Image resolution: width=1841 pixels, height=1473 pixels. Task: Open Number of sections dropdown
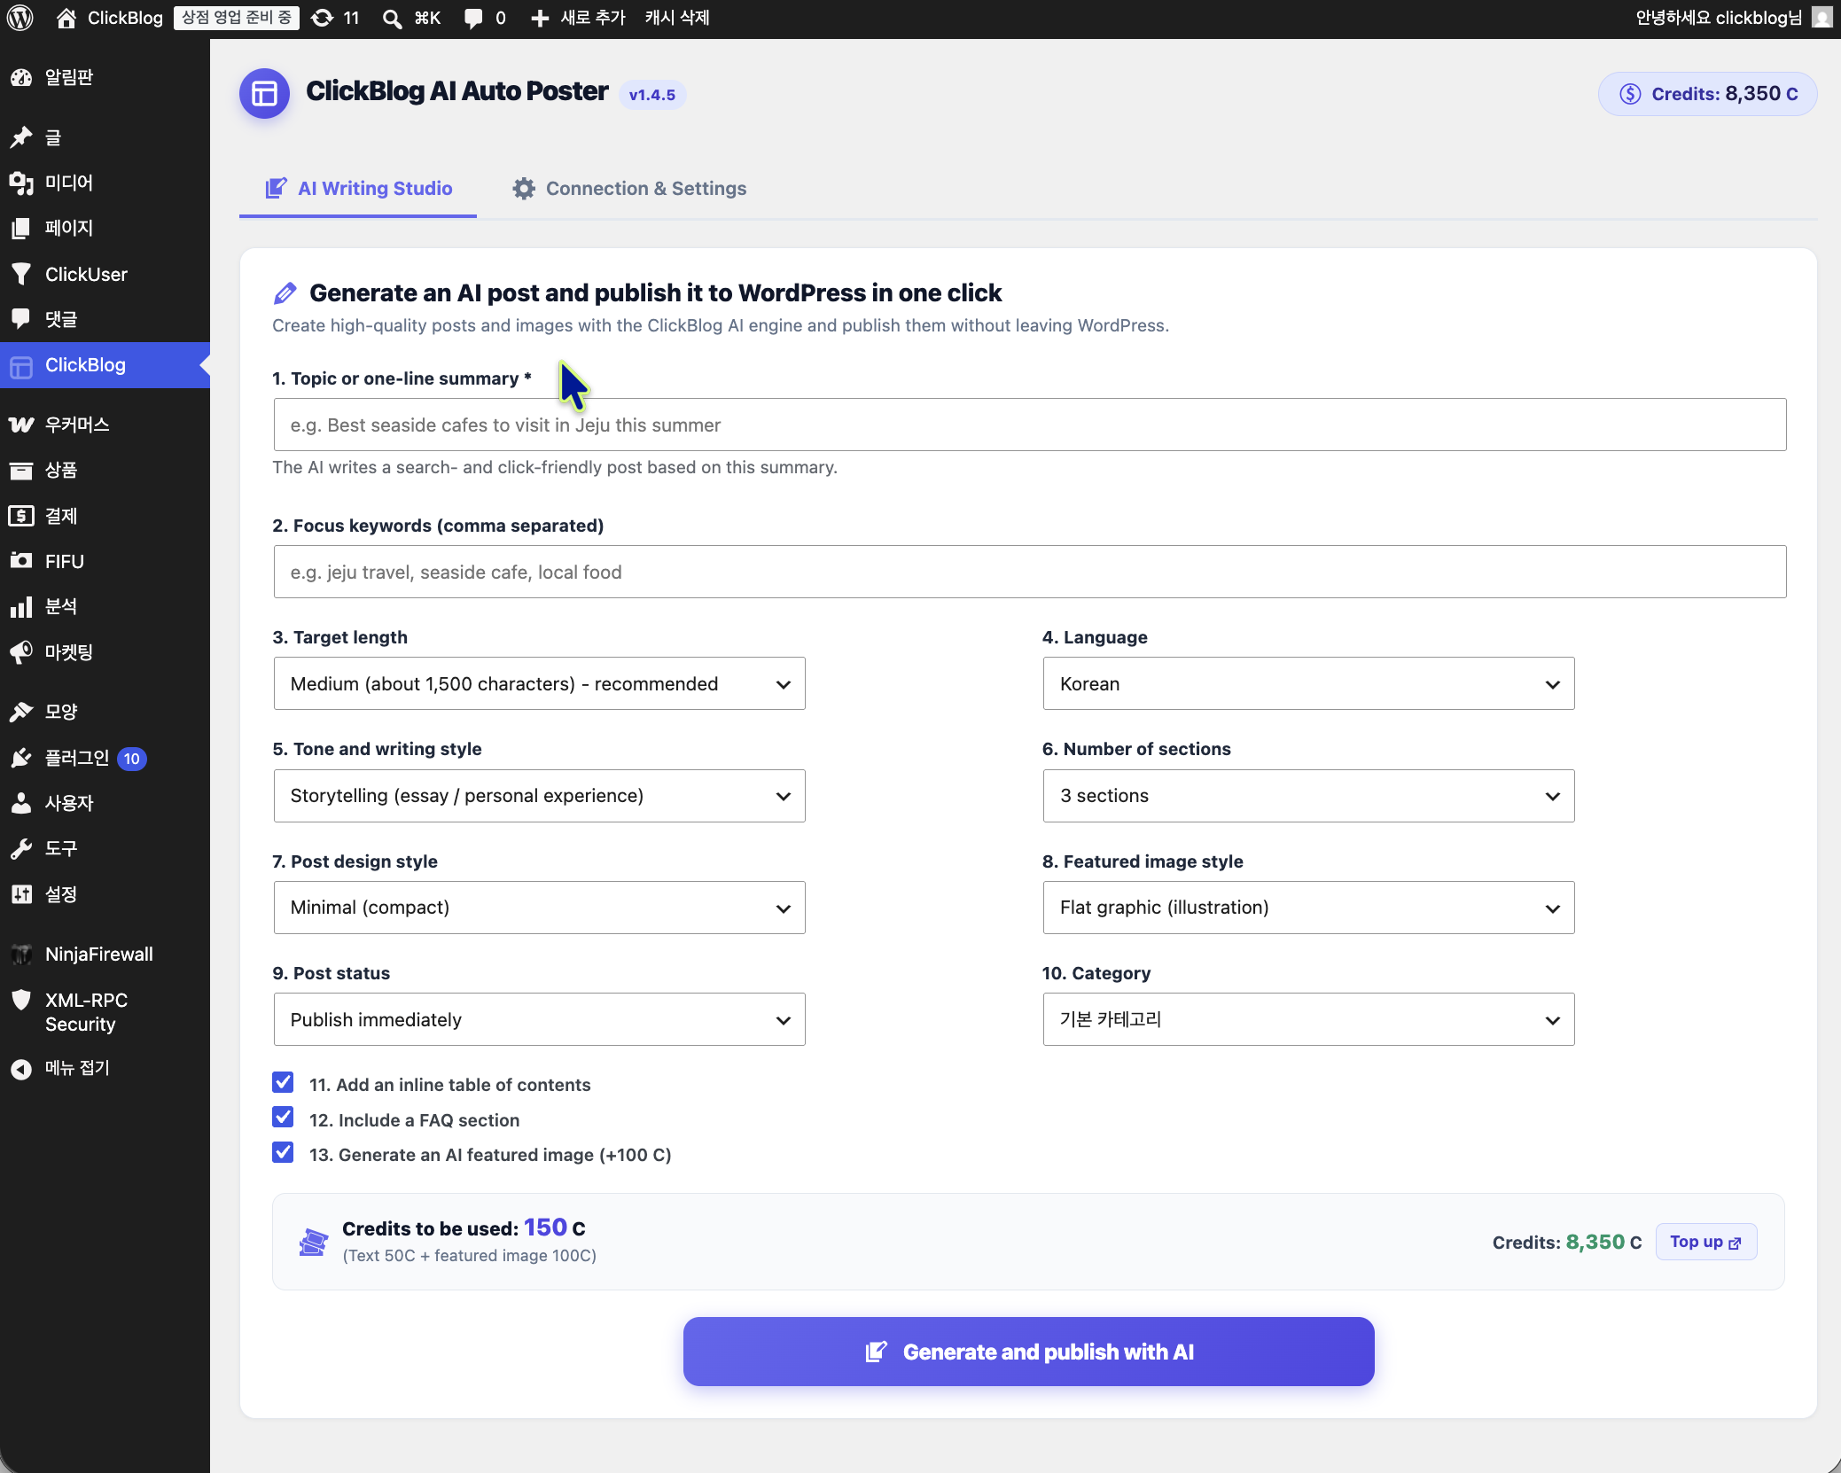(1308, 795)
